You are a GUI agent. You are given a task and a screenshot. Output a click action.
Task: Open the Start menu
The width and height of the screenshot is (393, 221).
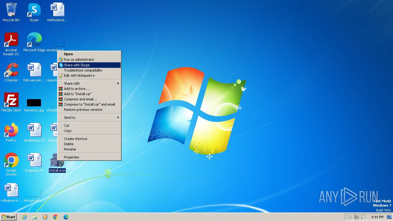pos(8,217)
